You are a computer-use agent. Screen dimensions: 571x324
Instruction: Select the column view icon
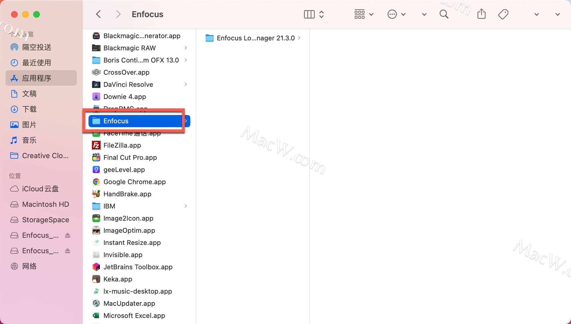[x=309, y=14]
